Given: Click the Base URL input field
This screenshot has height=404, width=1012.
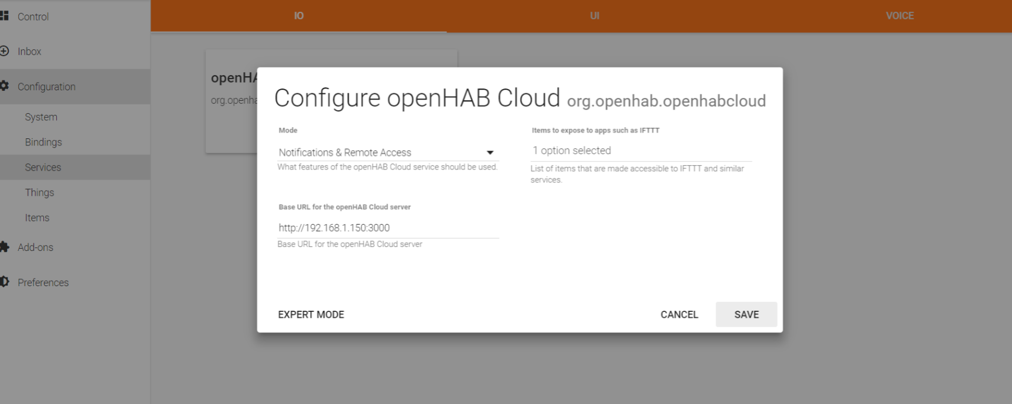Looking at the screenshot, I should point(388,228).
